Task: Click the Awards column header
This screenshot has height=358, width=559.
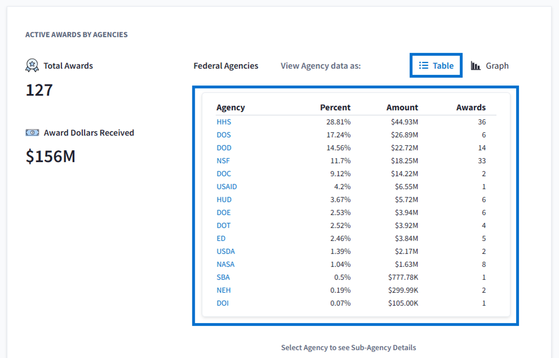Action: coord(471,108)
